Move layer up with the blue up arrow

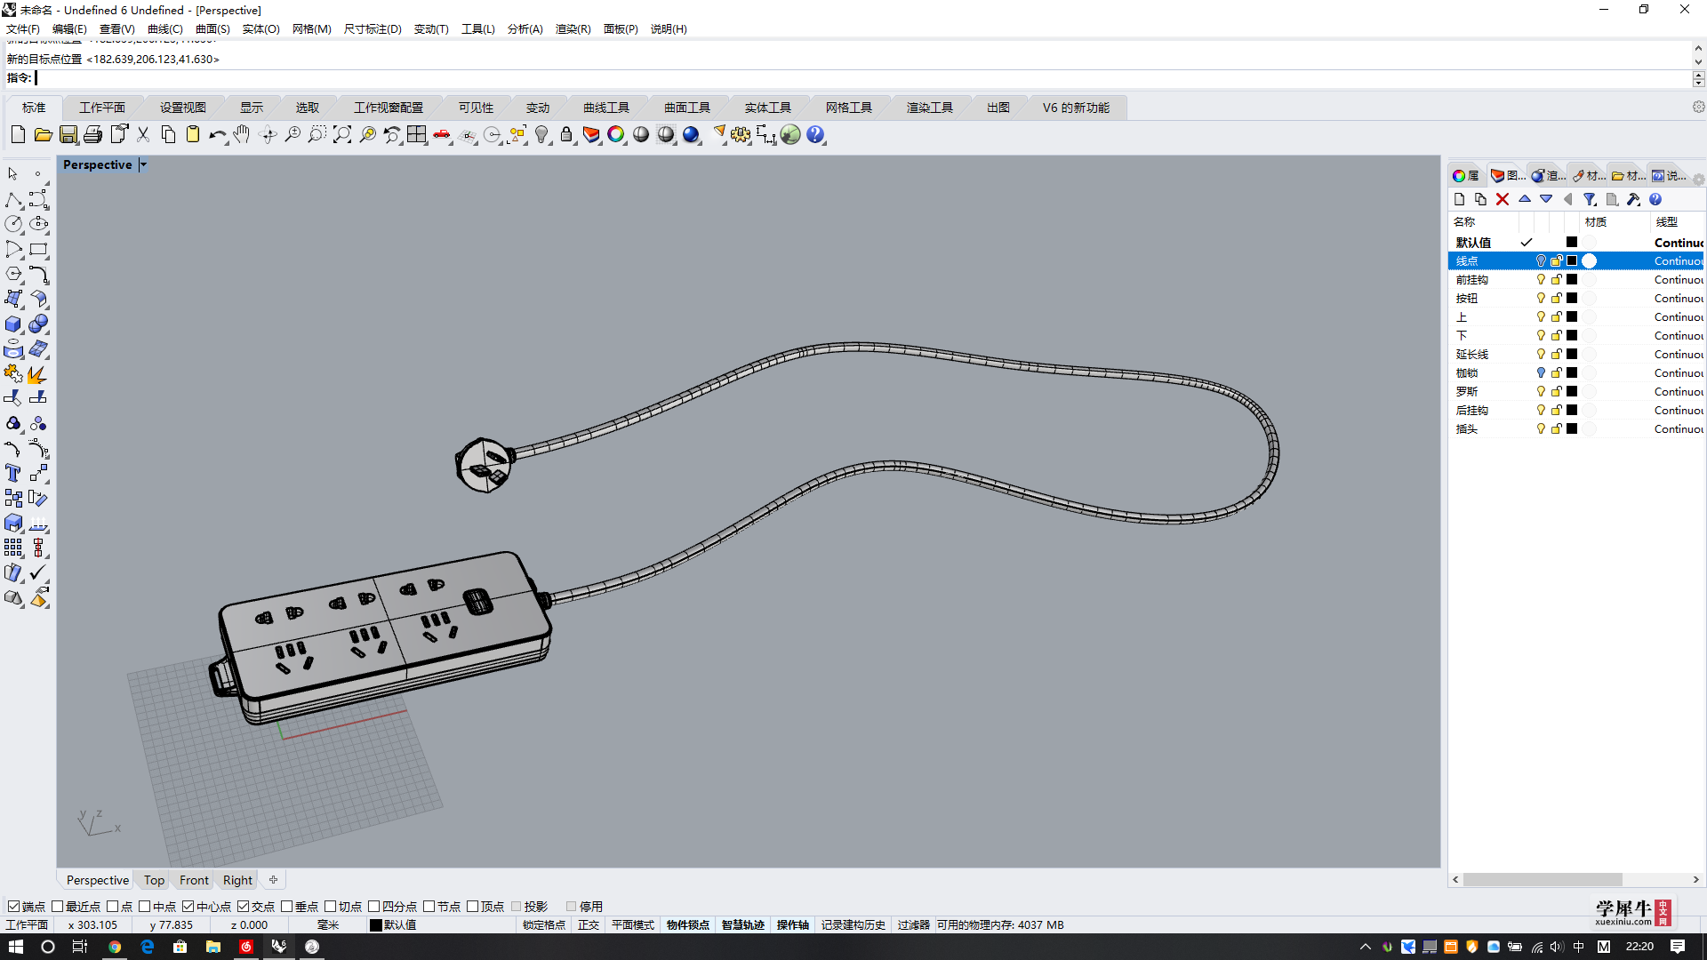click(1525, 199)
